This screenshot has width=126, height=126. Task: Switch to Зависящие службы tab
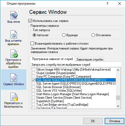point(90,59)
